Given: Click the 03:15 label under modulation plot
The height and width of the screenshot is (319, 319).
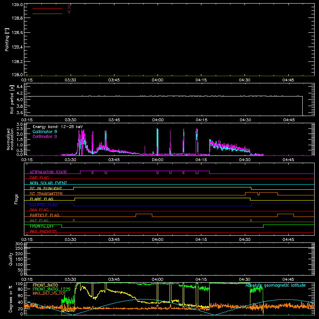Looking at the screenshot, I should point(27,160).
